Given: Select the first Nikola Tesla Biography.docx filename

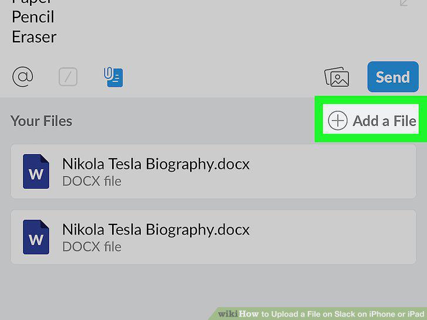Looking at the screenshot, I should click(x=156, y=164).
